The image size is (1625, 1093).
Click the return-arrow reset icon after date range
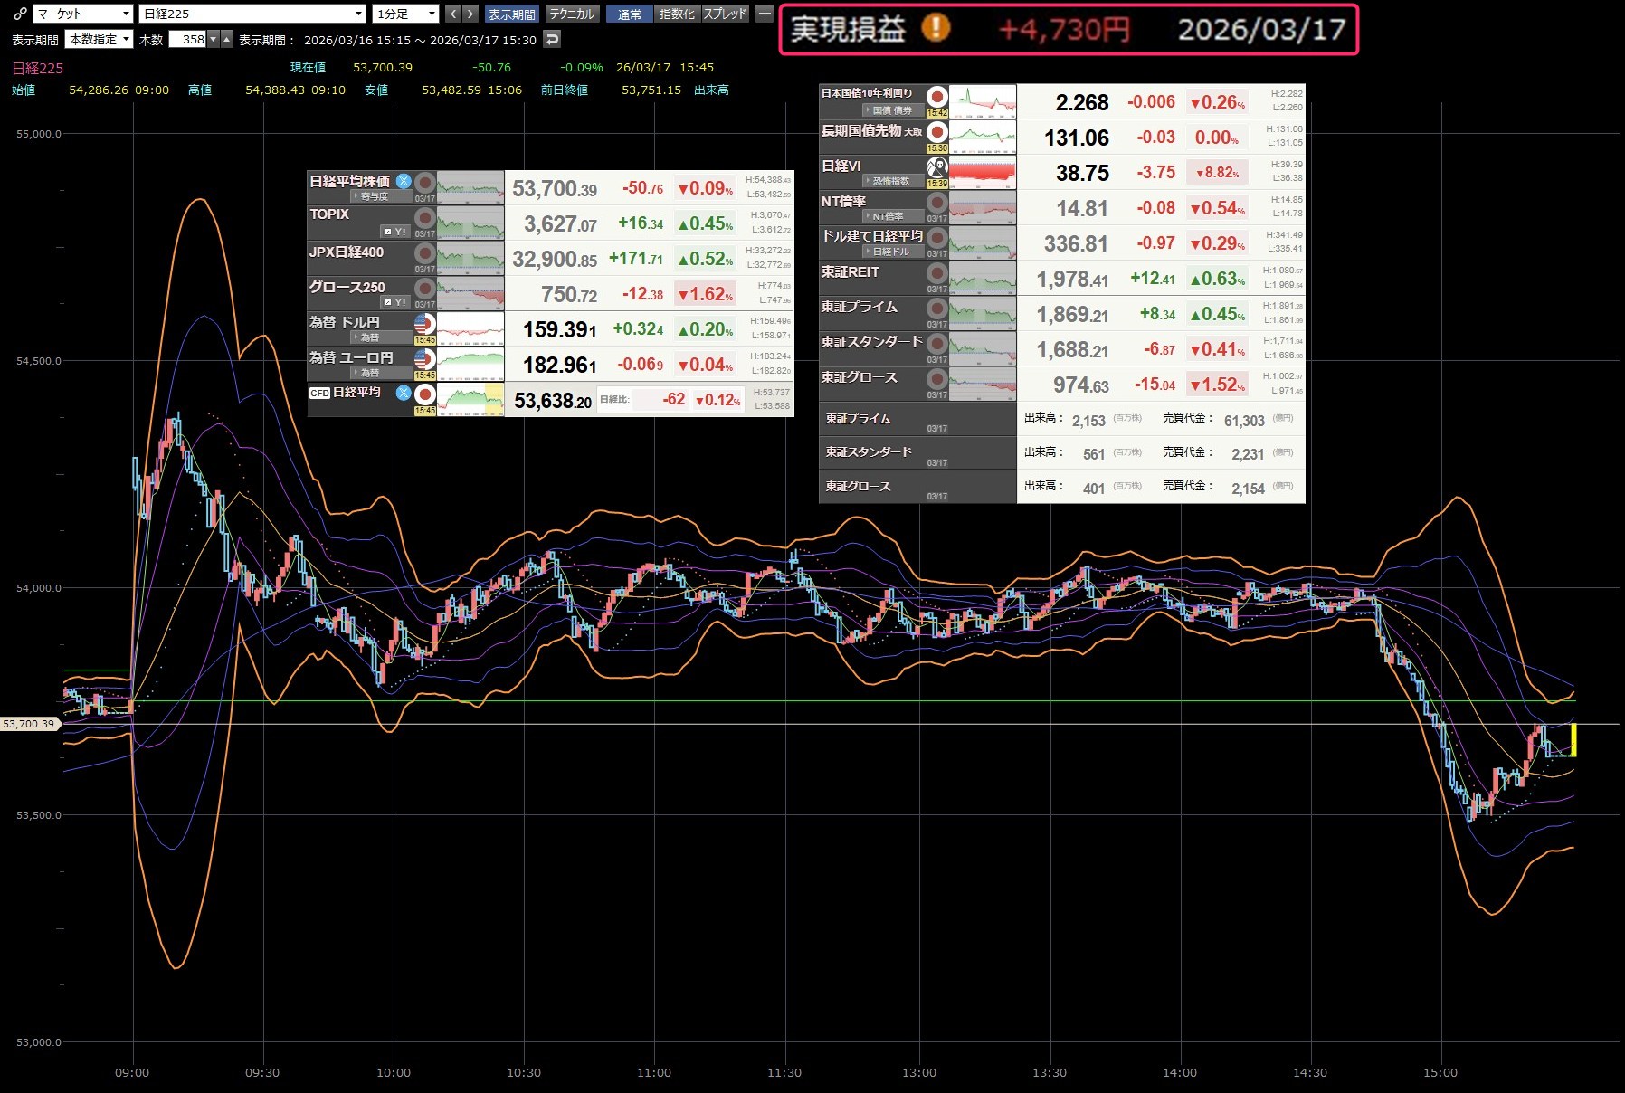pos(552,39)
